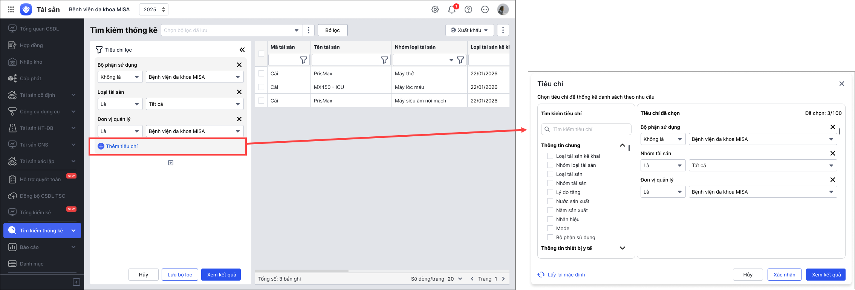Open filter options for Nhóm loại tài sản column

tap(460, 60)
